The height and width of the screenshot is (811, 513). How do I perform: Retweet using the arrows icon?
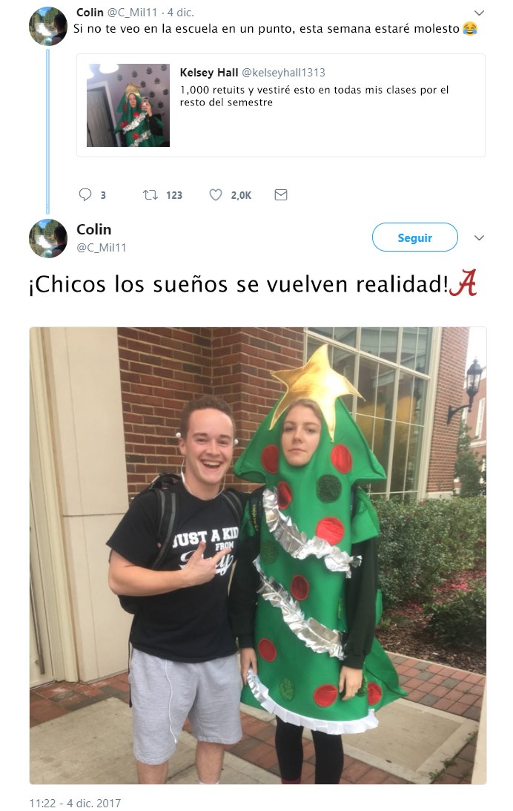click(150, 194)
